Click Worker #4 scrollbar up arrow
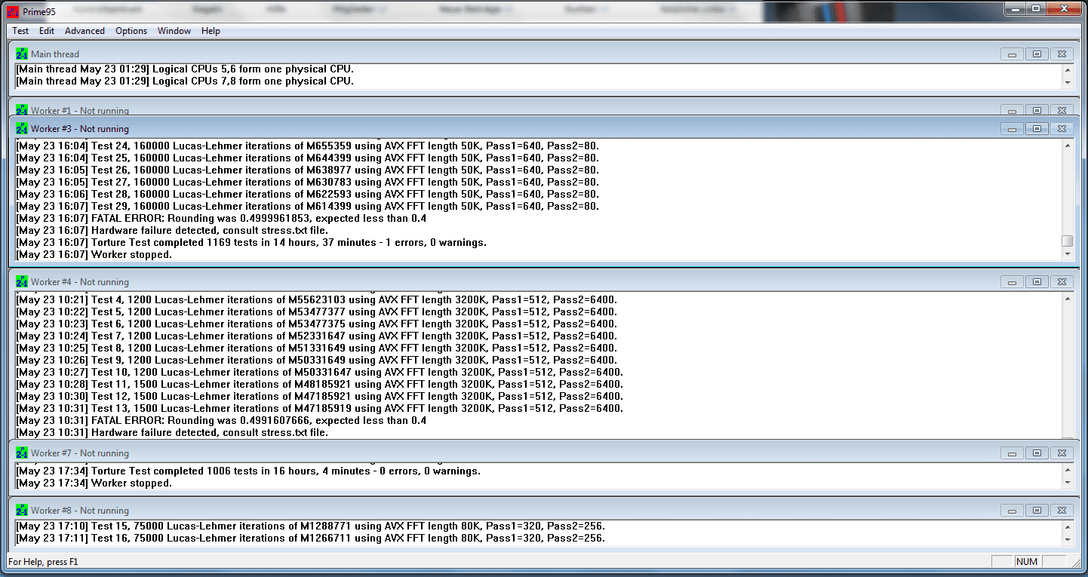 pyautogui.click(x=1067, y=299)
